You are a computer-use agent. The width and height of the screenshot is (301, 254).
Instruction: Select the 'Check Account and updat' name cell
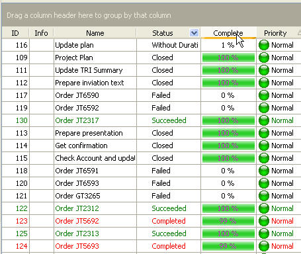[95, 158]
